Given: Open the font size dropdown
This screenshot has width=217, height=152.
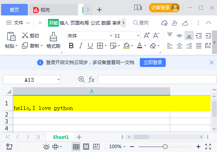Looking at the screenshot, I should click(138, 35).
